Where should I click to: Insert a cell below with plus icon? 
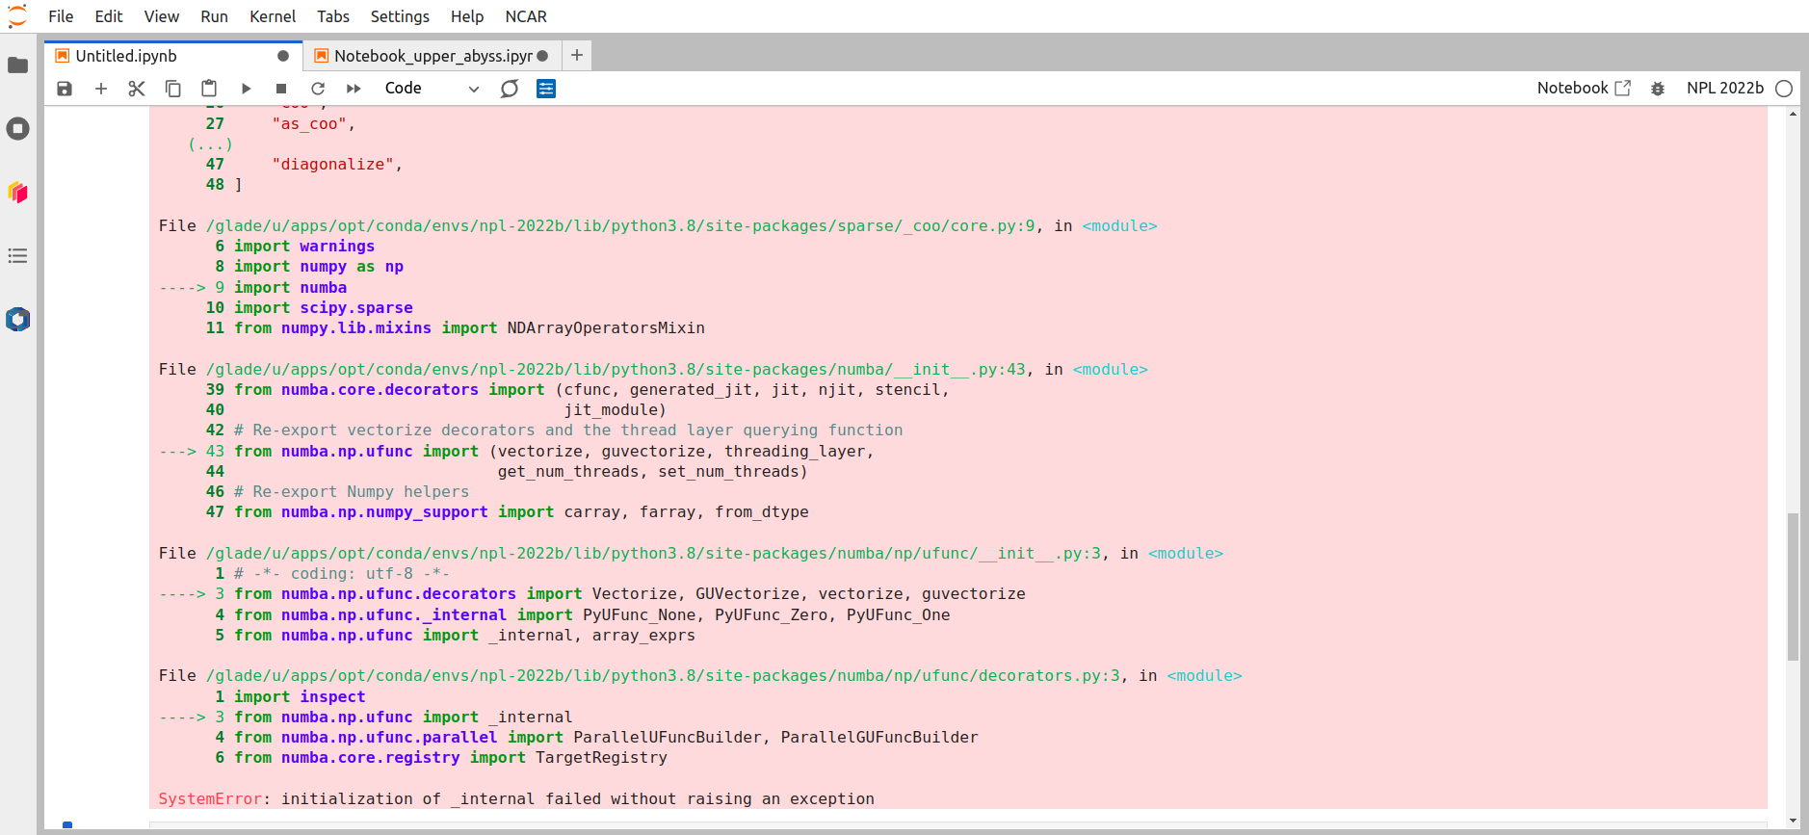click(100, 89)
